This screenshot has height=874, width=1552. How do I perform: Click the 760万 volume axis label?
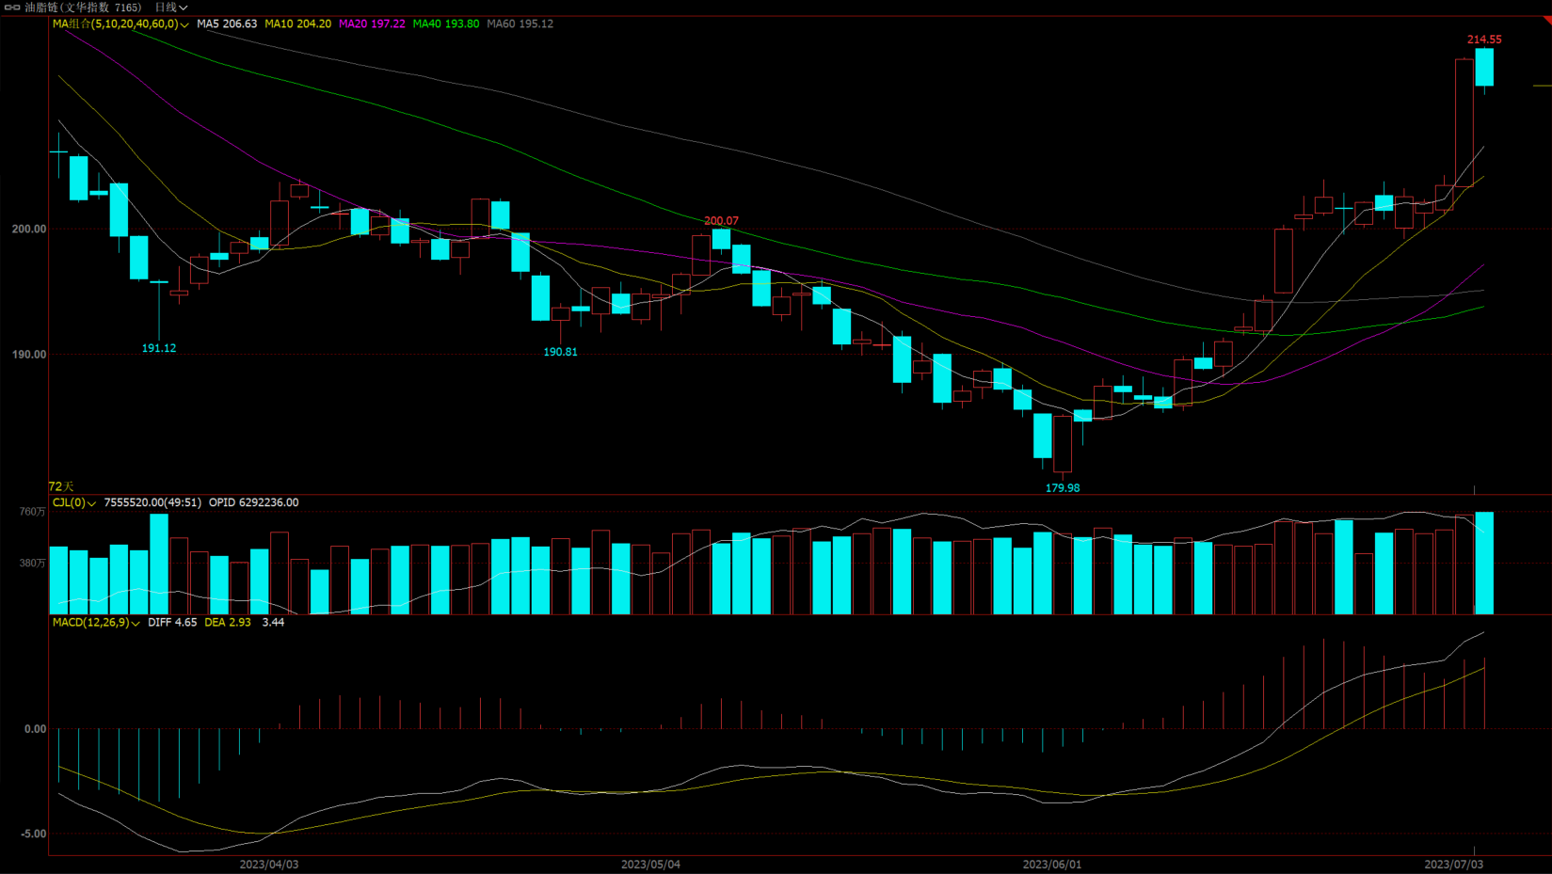(32, 512)
